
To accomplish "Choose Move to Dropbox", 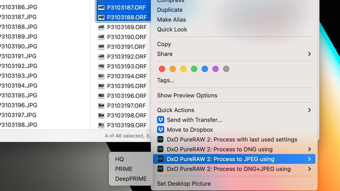I will [x=190, y=130].
